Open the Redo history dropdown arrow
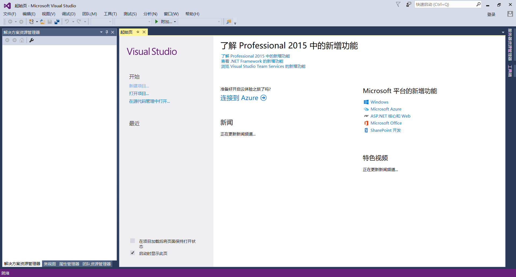This screenshot has width=516, height=277. click(85, 22)
